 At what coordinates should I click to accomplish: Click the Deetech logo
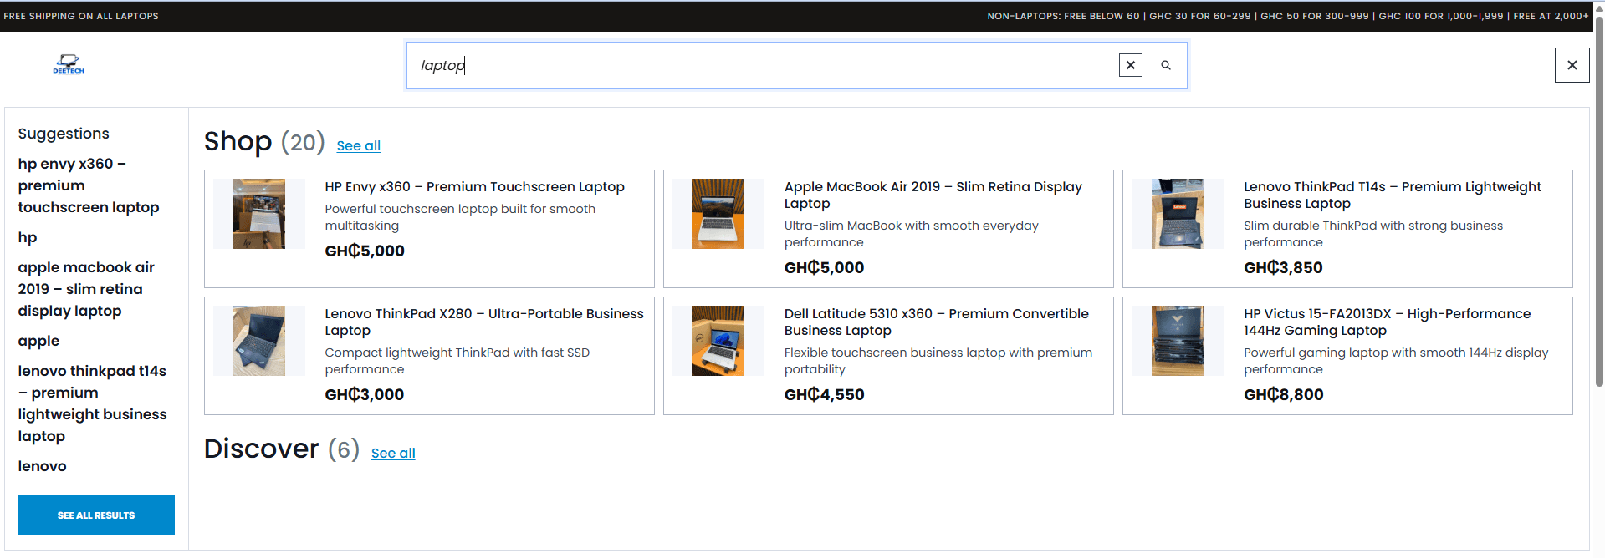69,64
